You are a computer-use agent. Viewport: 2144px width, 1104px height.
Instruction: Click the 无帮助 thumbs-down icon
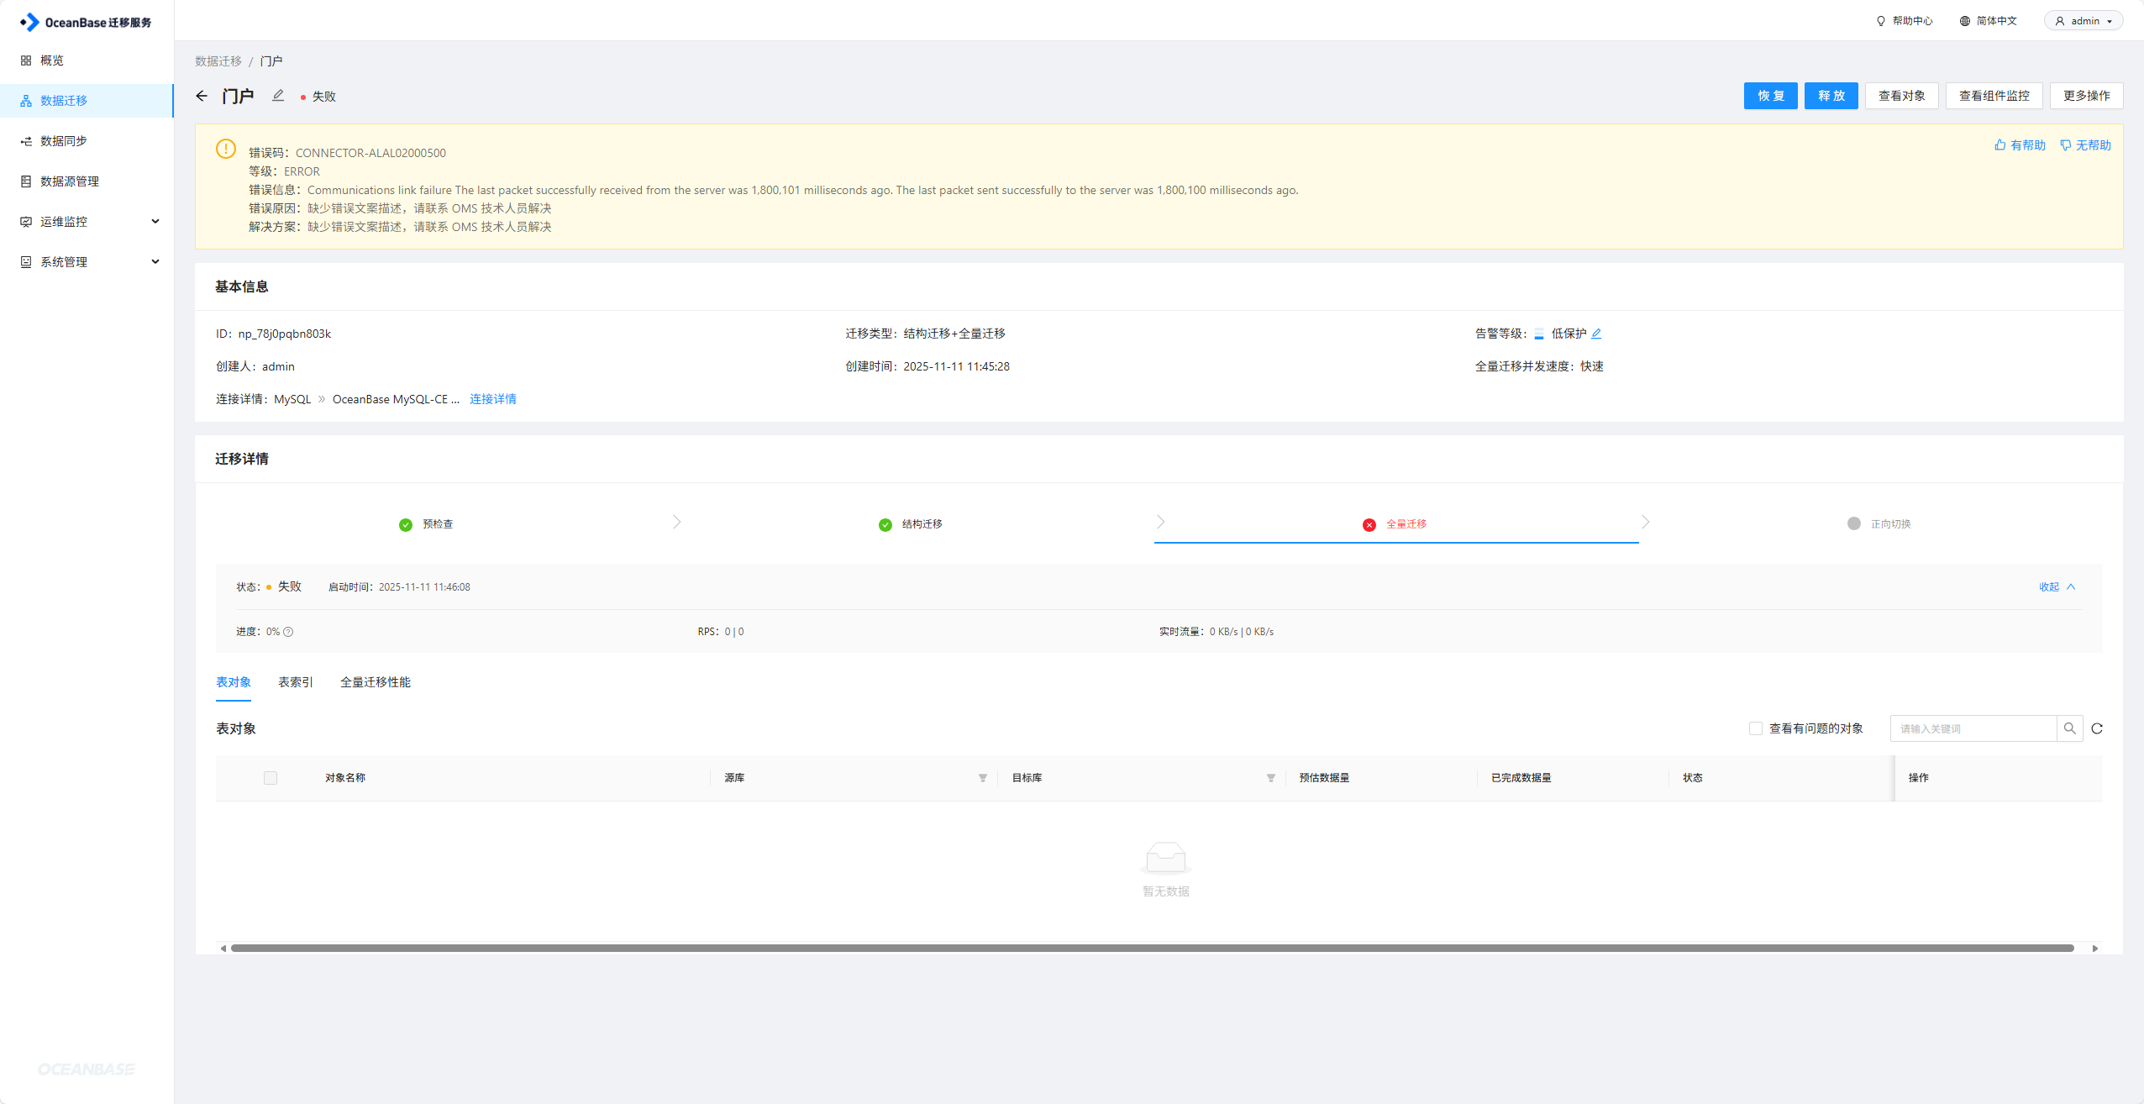pyautogui.click(x=2066, y=145)
